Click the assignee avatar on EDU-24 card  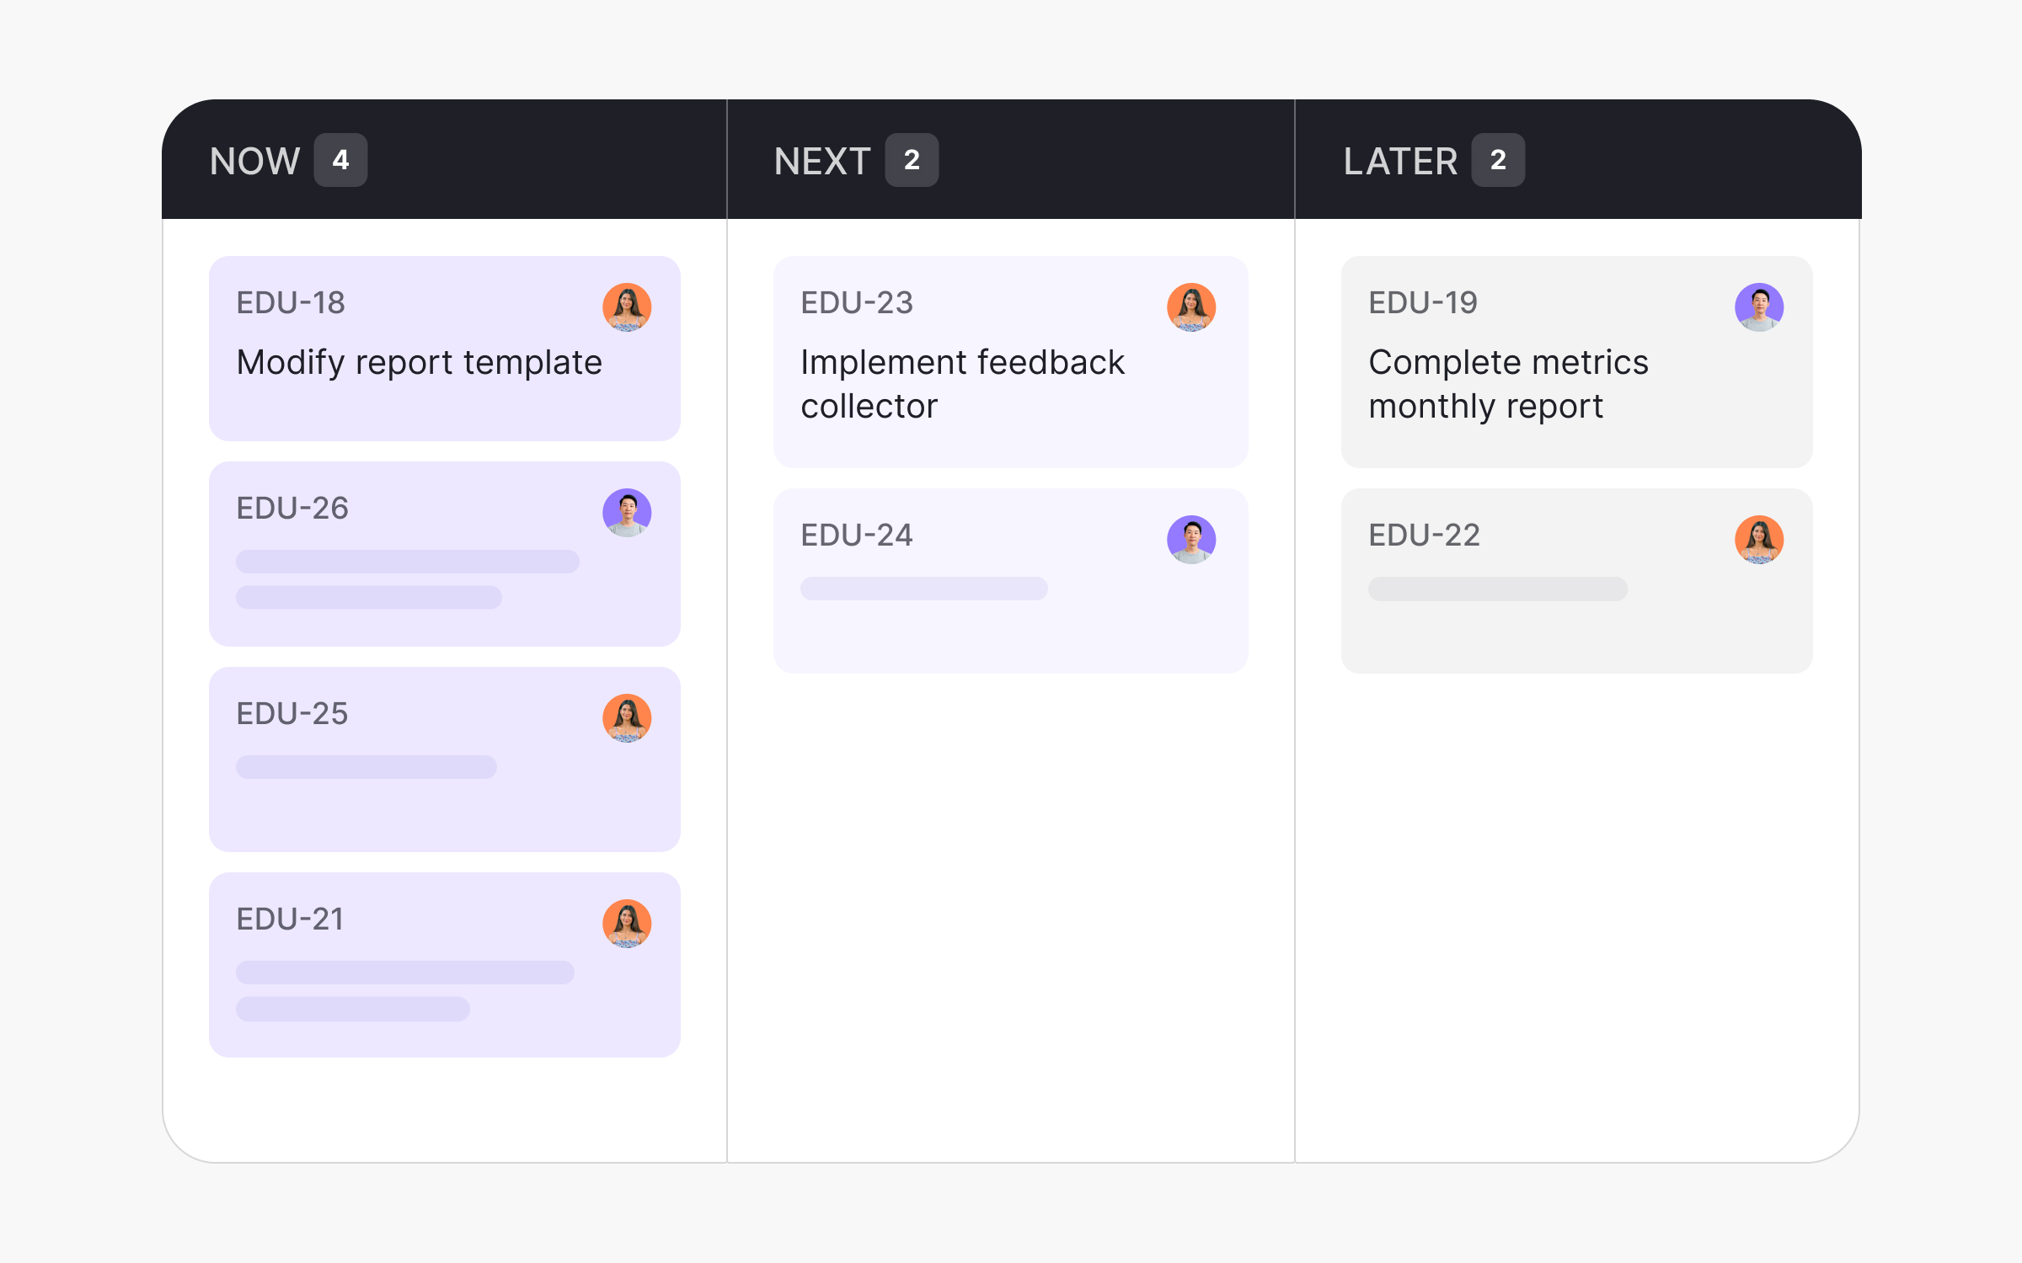pyautogui.click(x=1191, y=540)
